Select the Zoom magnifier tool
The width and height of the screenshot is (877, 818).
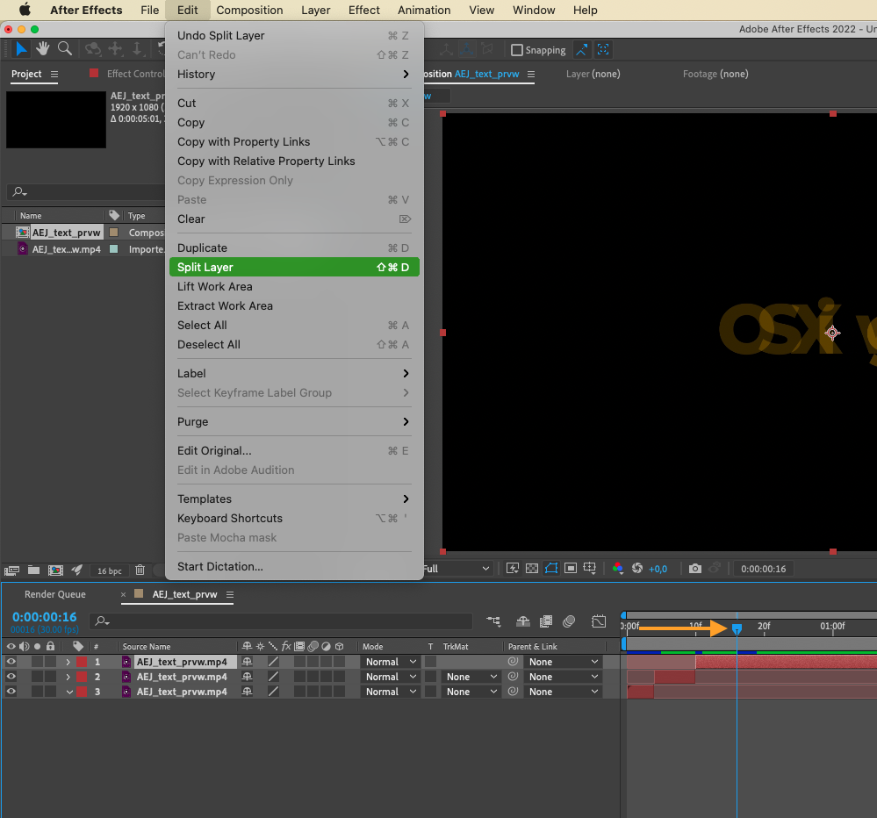tap(65, 49)
